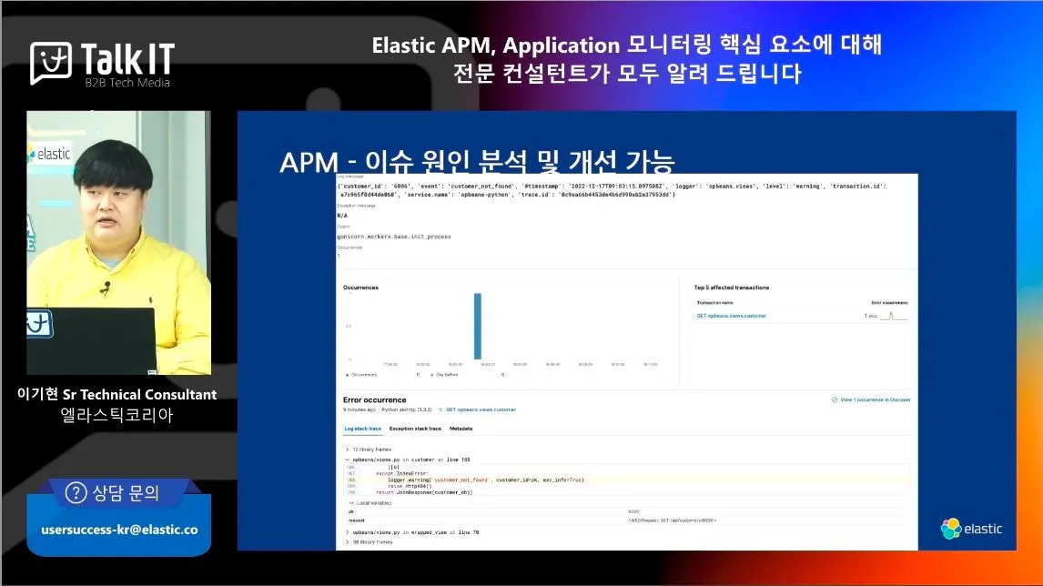Click the 상담 문의 banner label

[x=126, y=493]
